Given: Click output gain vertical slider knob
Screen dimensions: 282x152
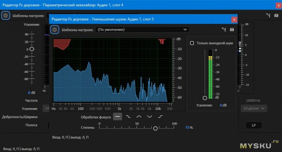Looking at the screenshot, I should [x=204, y=98].
